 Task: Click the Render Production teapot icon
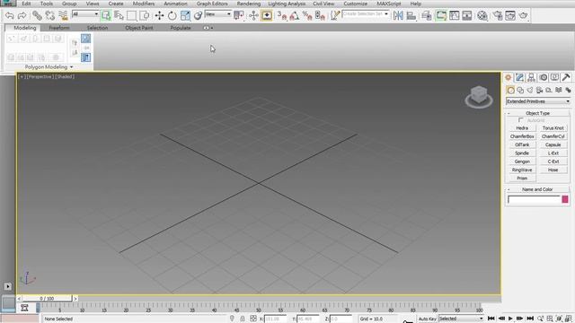523,15
